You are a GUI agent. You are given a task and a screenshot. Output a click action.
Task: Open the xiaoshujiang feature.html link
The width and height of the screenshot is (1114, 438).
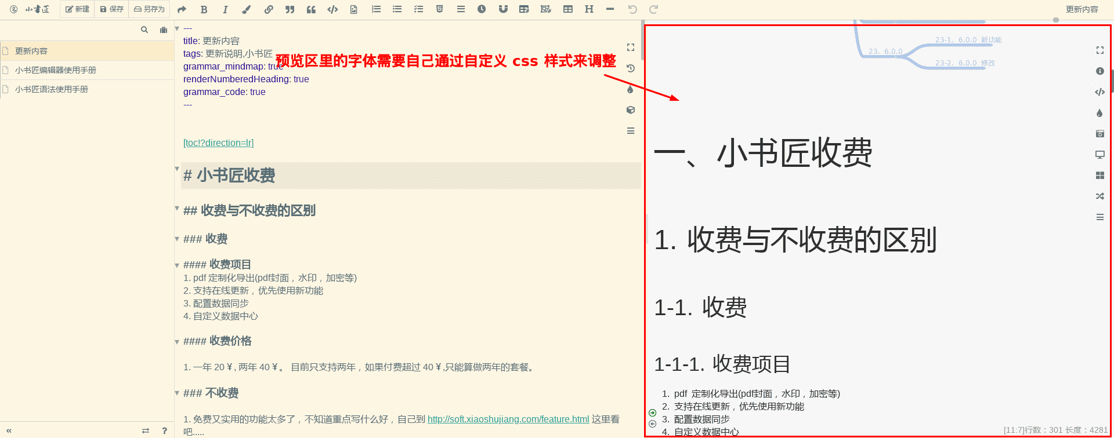click(508, 419)
